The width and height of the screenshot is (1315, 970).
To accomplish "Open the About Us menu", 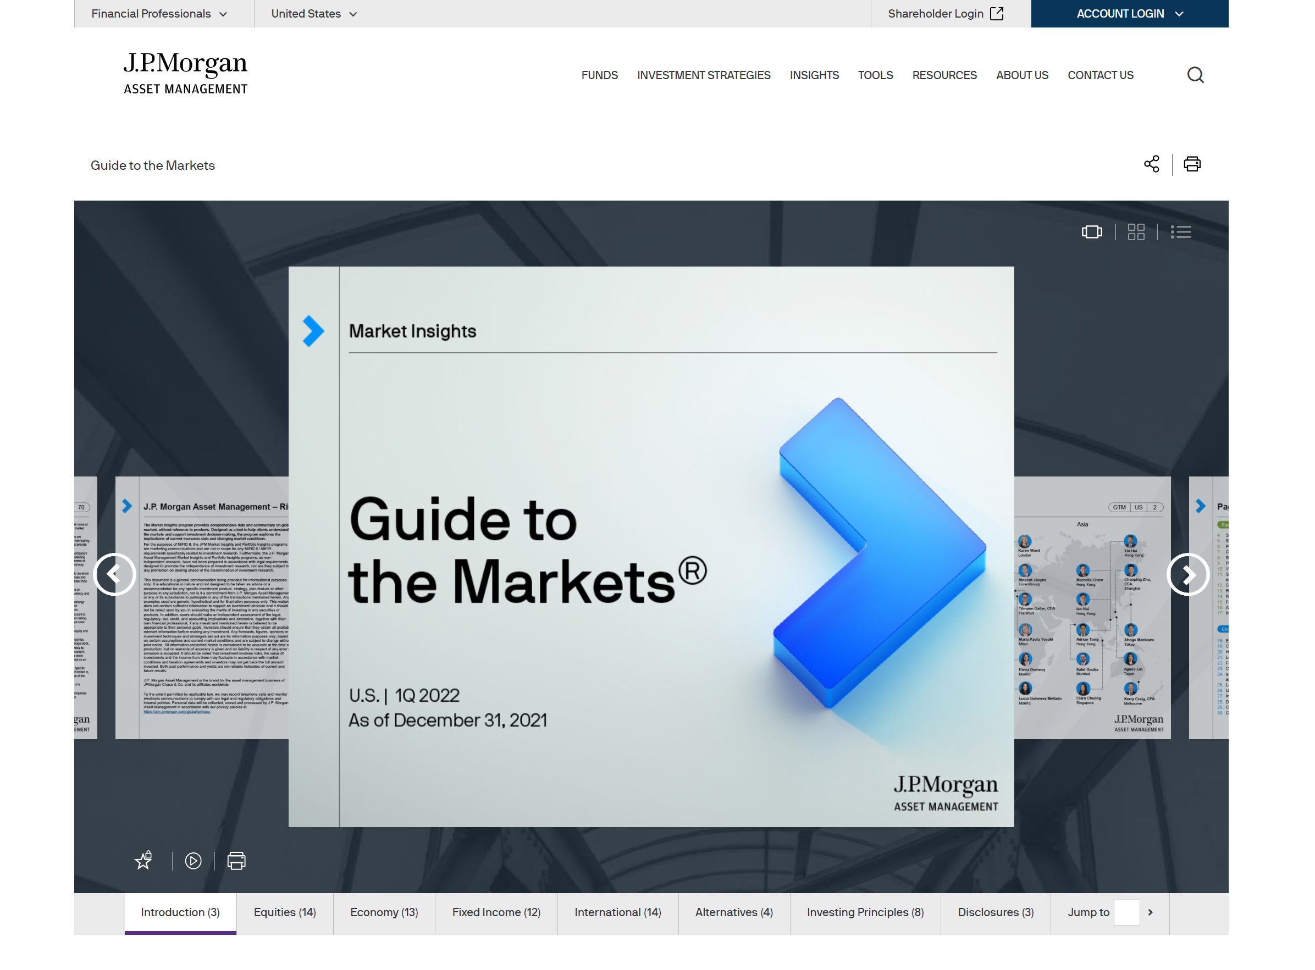I will [x=1022, y=75].
